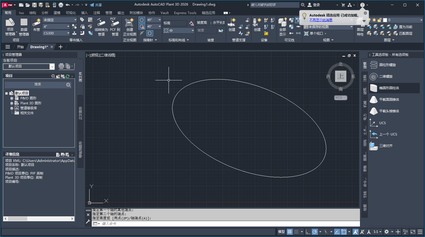Click the Save icon in quick access toolbar
425x237 pixels.
pos(34,5)
